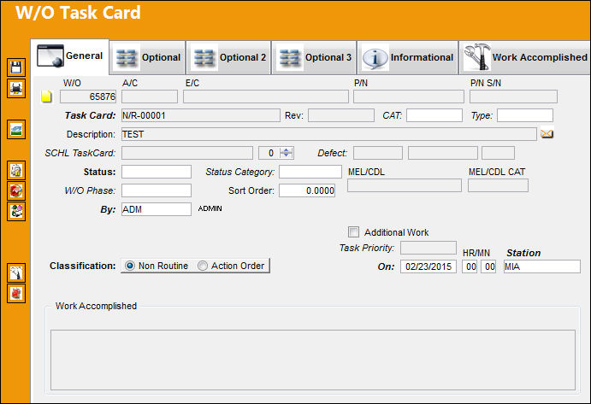The image size is (591, 404).
Task: Click the Type input field
Action: 525,115
